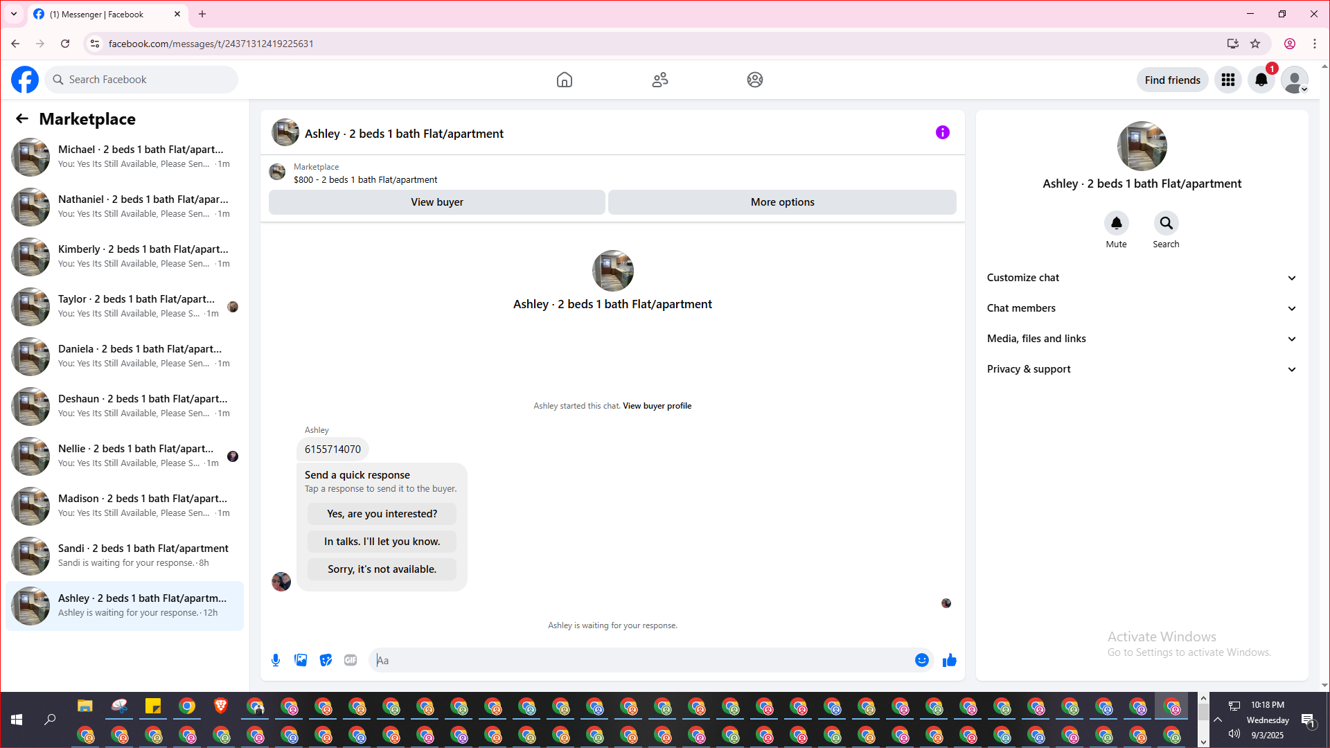Open the Sticky Notes taskbar icon
Image resolution: width=1330 pixels, height=748 pixels.
click(153, 706)
